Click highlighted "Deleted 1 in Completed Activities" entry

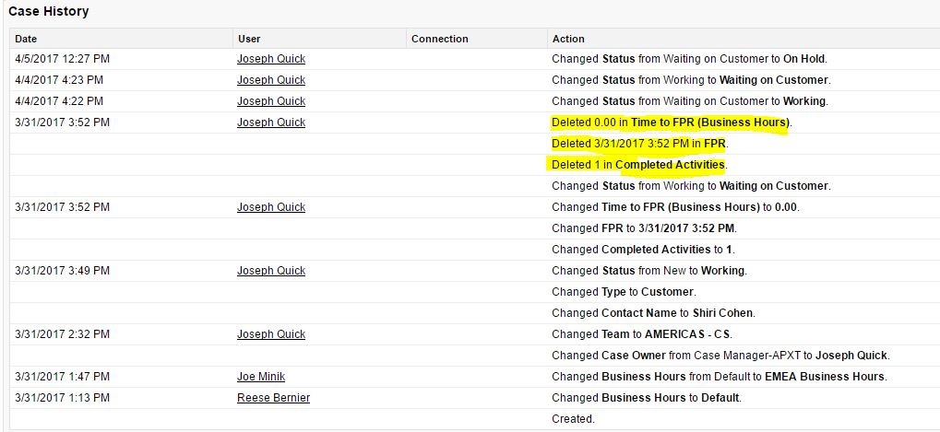638,165
